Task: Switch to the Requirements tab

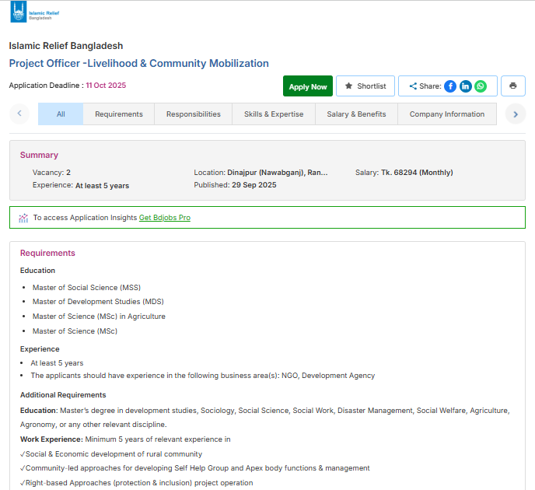Action: pos(119,114)
